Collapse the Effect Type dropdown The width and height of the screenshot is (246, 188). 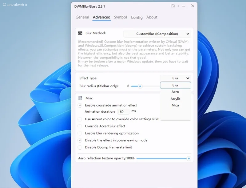(x=176, y=78)
